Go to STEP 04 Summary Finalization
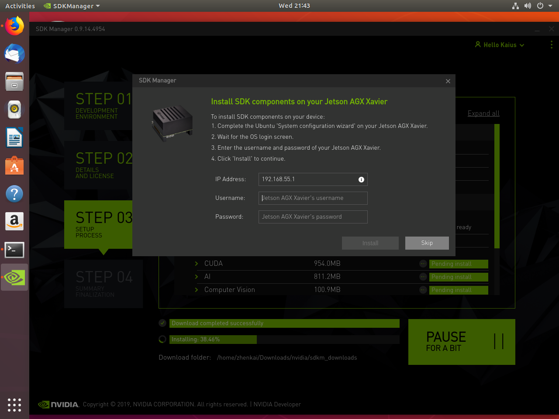Viewport: 559px width, 419px height. tap(104, 284)
